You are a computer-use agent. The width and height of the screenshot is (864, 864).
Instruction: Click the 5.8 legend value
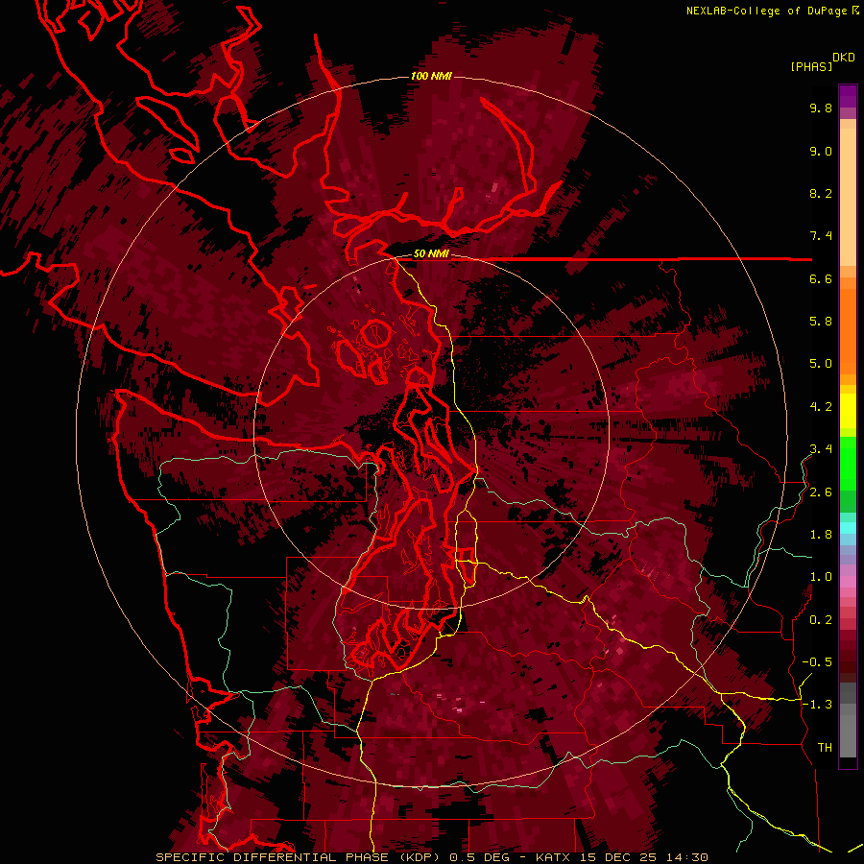tap(821, 322)
